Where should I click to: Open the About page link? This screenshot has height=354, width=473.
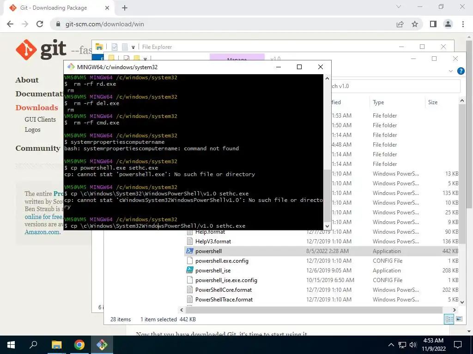click(27, 80)
